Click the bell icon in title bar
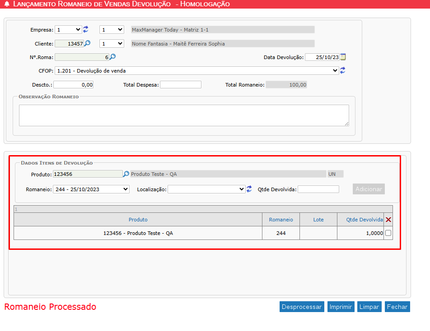Viewport: 430px width, 331px height. pos(7,5)
